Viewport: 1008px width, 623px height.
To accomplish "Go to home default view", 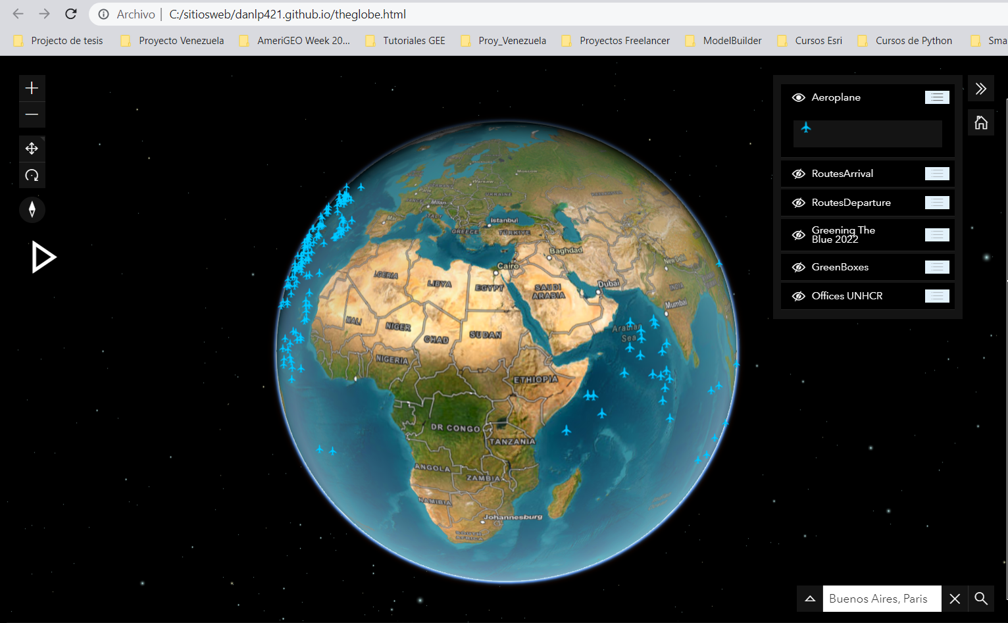I will click(980, 123).
